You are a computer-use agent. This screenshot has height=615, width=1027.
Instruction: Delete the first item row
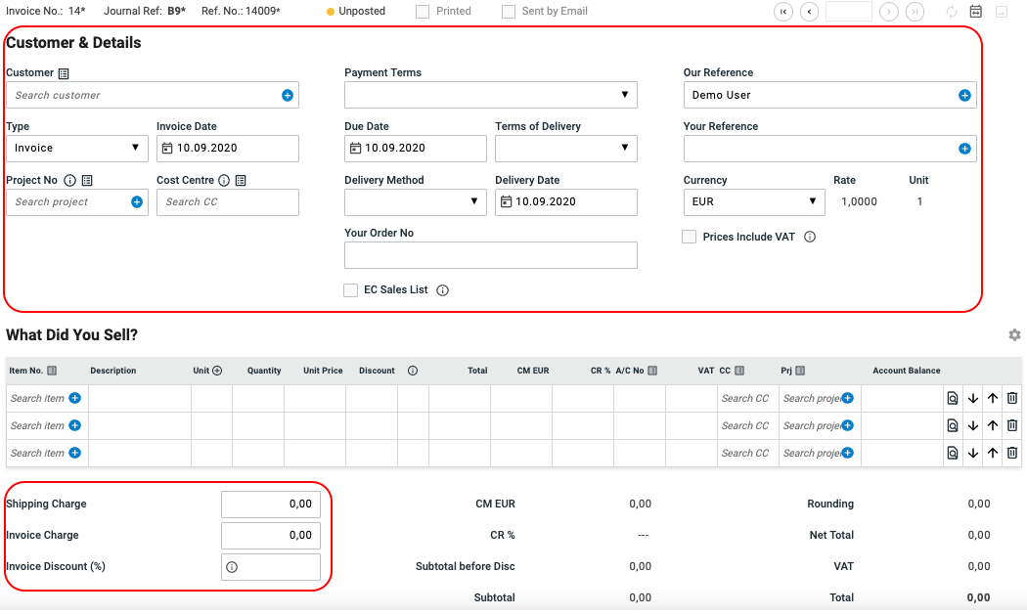[x=1012, y=398]
